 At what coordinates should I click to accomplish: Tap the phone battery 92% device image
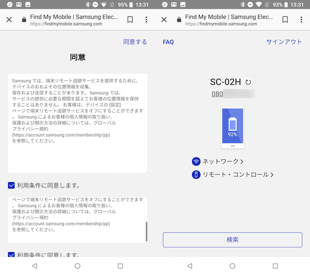pos(232,128)
